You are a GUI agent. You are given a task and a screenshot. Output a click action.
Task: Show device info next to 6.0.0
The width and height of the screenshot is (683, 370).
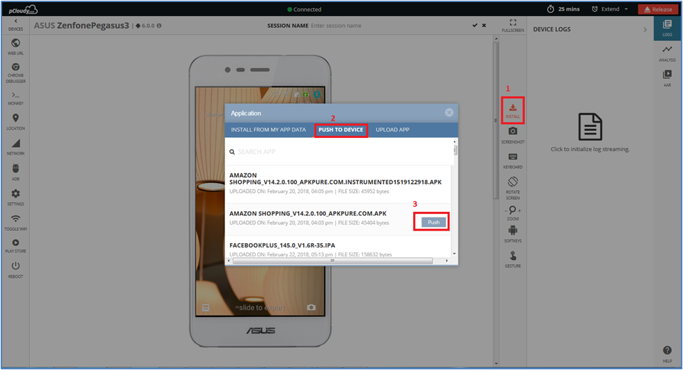click(x=159, y=26)
